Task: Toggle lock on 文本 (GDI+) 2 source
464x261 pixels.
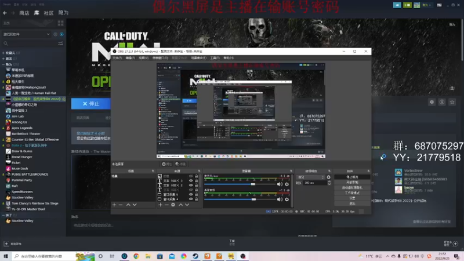Action: click(x=196, y=185)
